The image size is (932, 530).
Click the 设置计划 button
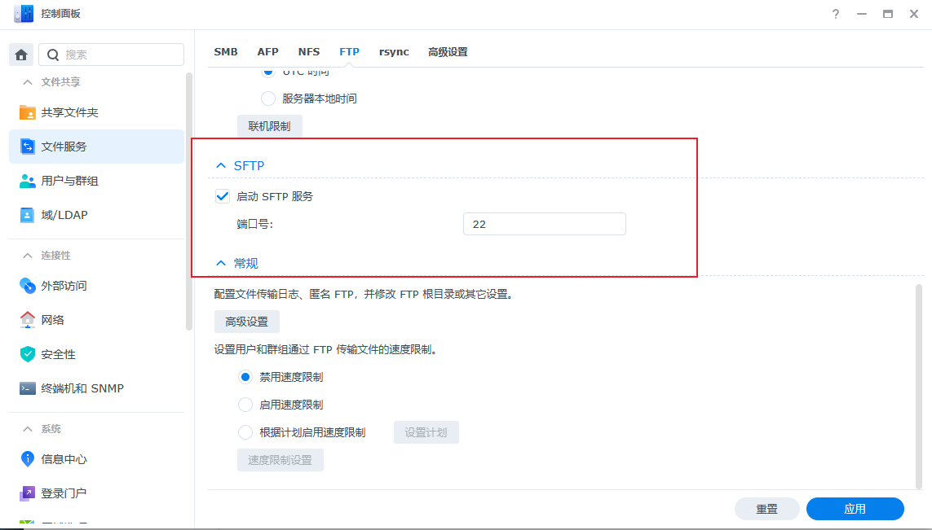tap(426, 432)
